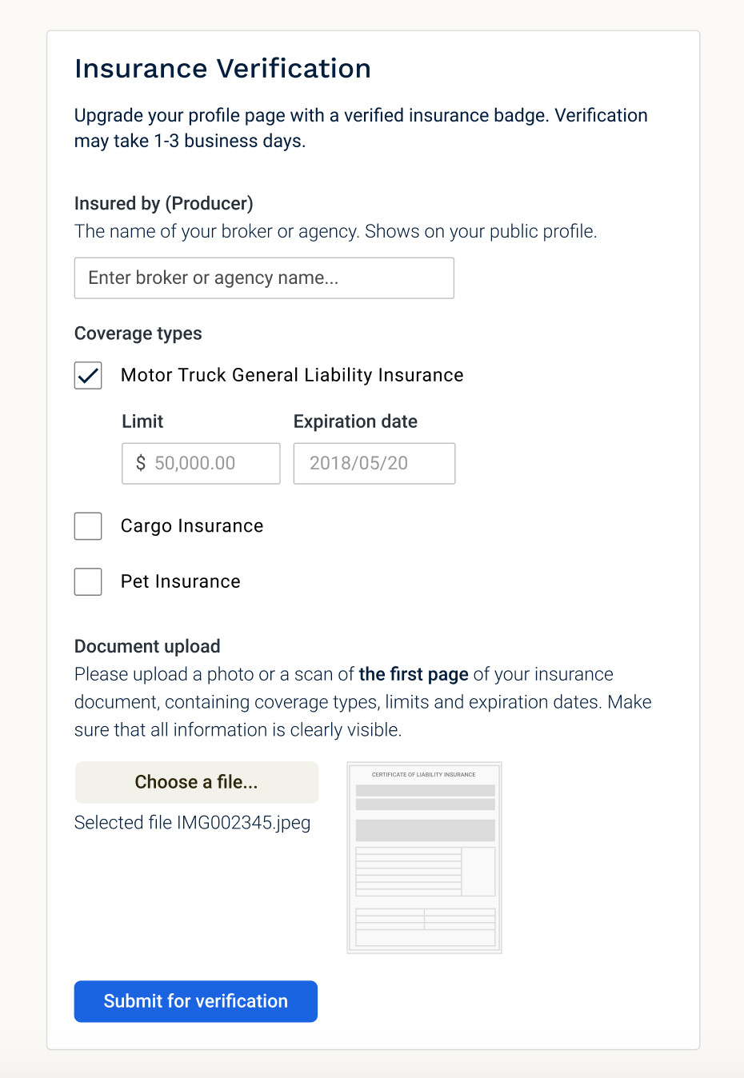Click 'the first page' bold text

tap(414, 674)
